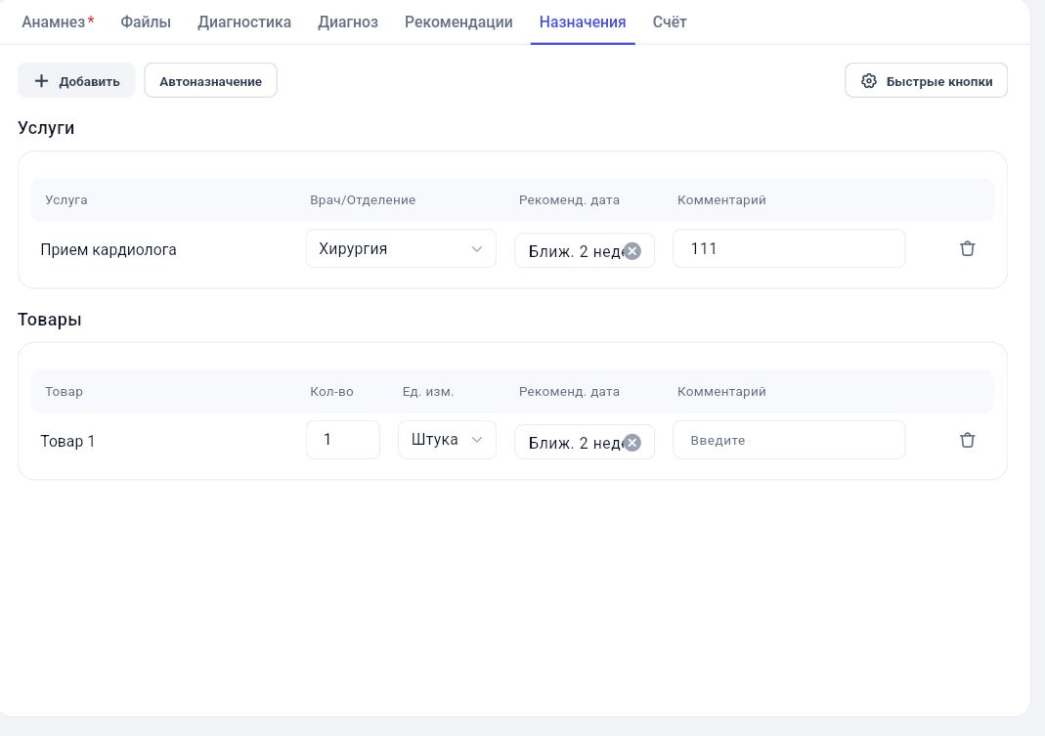Click the Товар 1 quantity field
This screenshot has width=1045, height=736.
pyautogui.click(x=343, y=440)
